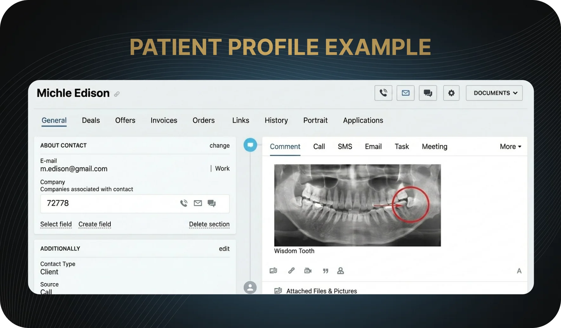Image resolution: width=561 pixels, height=328 pixels.
Task: Expand the DOCUMENTS dropdown
Action: pos(494,93)
